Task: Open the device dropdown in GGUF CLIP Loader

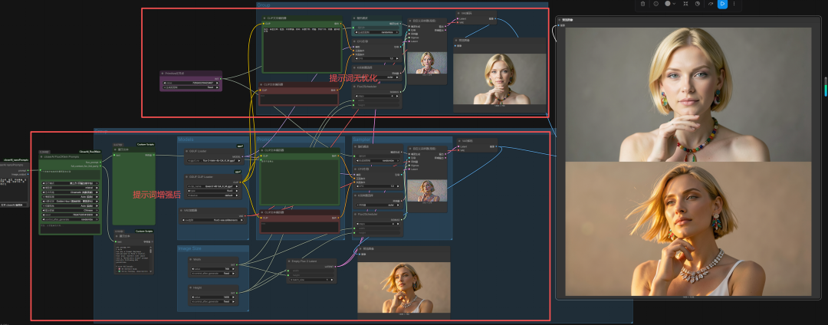Action: pos(213,195)
